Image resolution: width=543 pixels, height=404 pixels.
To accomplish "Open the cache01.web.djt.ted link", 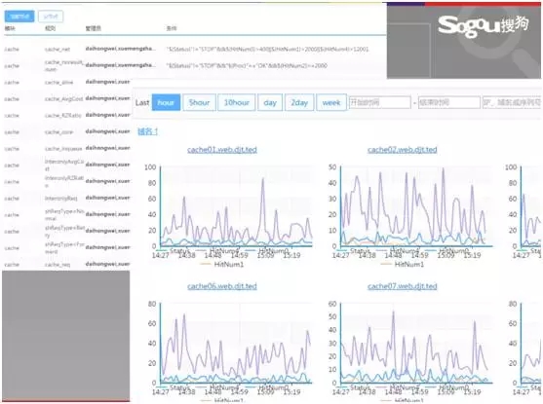I will (x=222, y=149).
